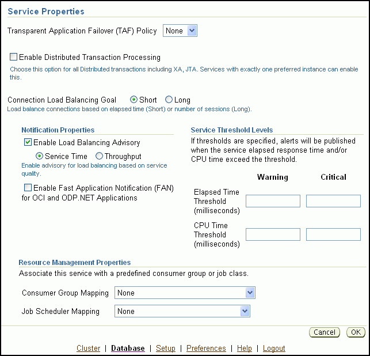Go to the Cluster link

88,349
